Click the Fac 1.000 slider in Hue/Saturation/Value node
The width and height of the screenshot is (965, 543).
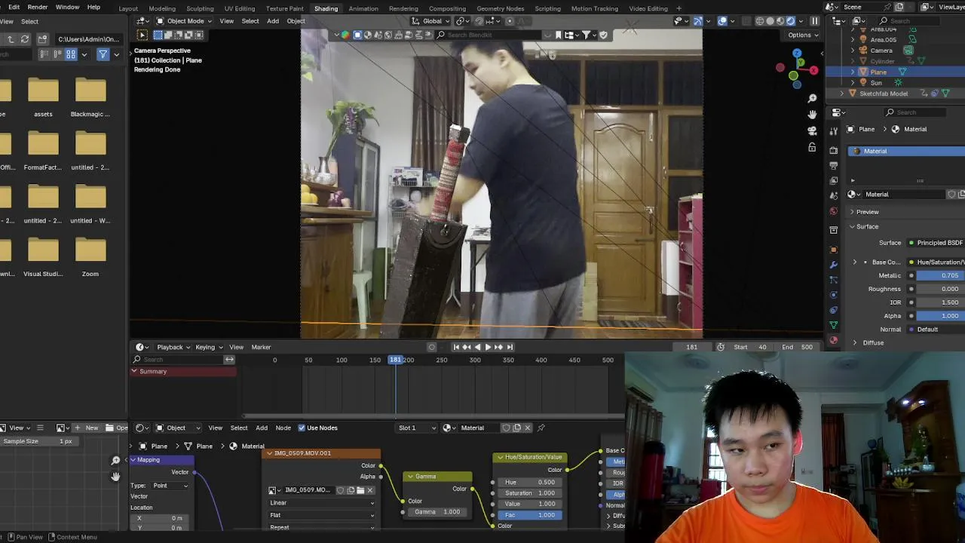click(529, 515)
